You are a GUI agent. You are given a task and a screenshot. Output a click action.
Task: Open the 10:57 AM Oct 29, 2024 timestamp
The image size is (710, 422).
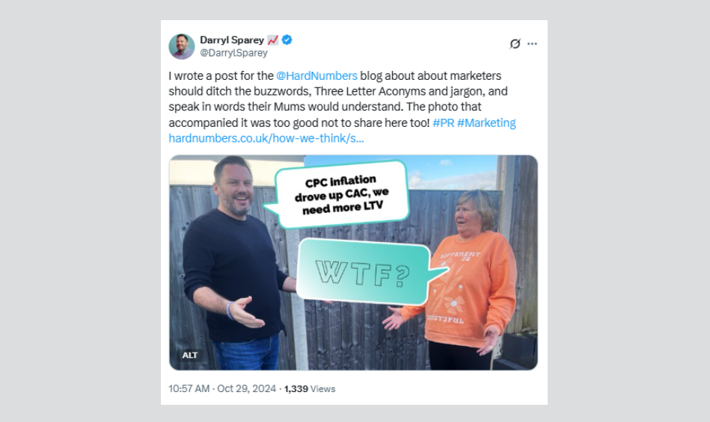click(222, 388)
